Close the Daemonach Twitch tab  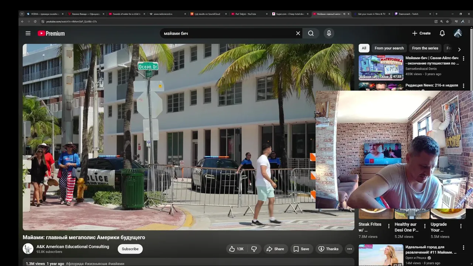click(x=430, y=14)
